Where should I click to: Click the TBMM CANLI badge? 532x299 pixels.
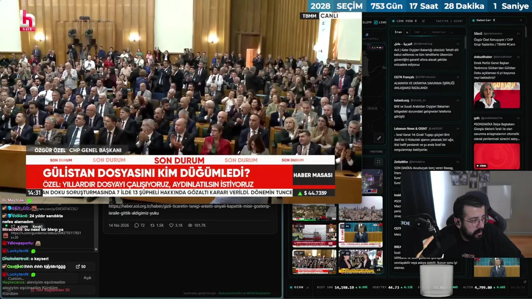coord(320,16)
